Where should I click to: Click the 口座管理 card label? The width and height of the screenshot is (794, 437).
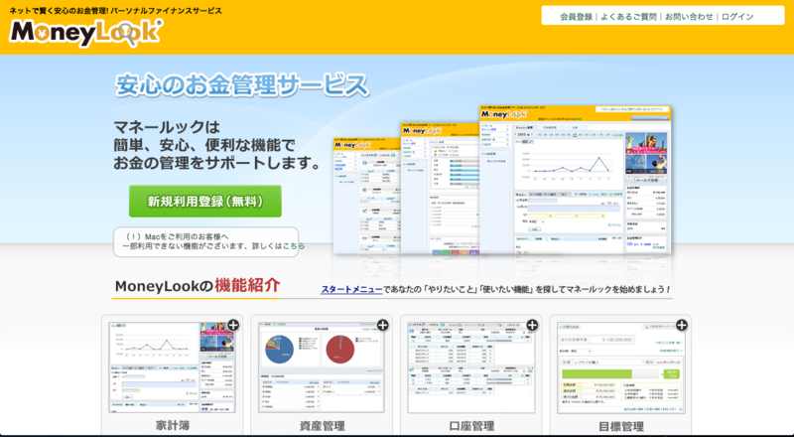pyautogui.click(x=471, y=426)
